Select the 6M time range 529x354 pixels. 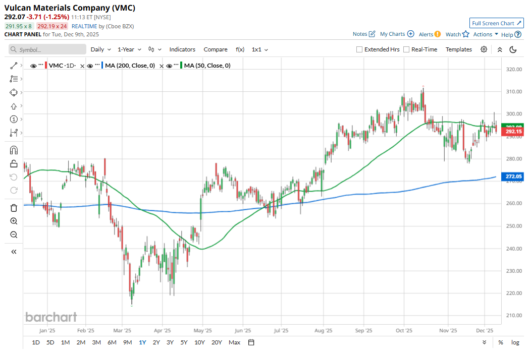click(112, 342)
